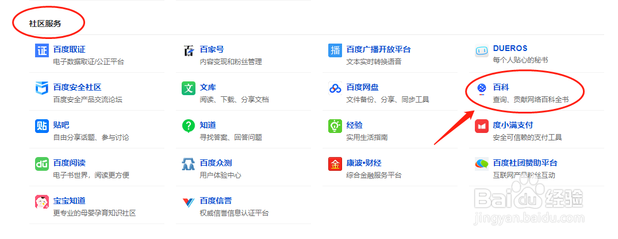Click the 宝宝知道 baby face icon

tap(42, 202)
